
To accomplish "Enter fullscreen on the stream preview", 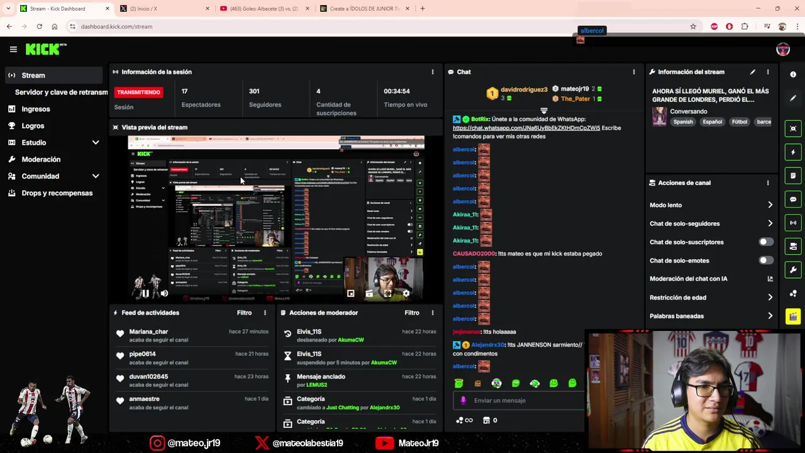I will [x=387, y=293].
